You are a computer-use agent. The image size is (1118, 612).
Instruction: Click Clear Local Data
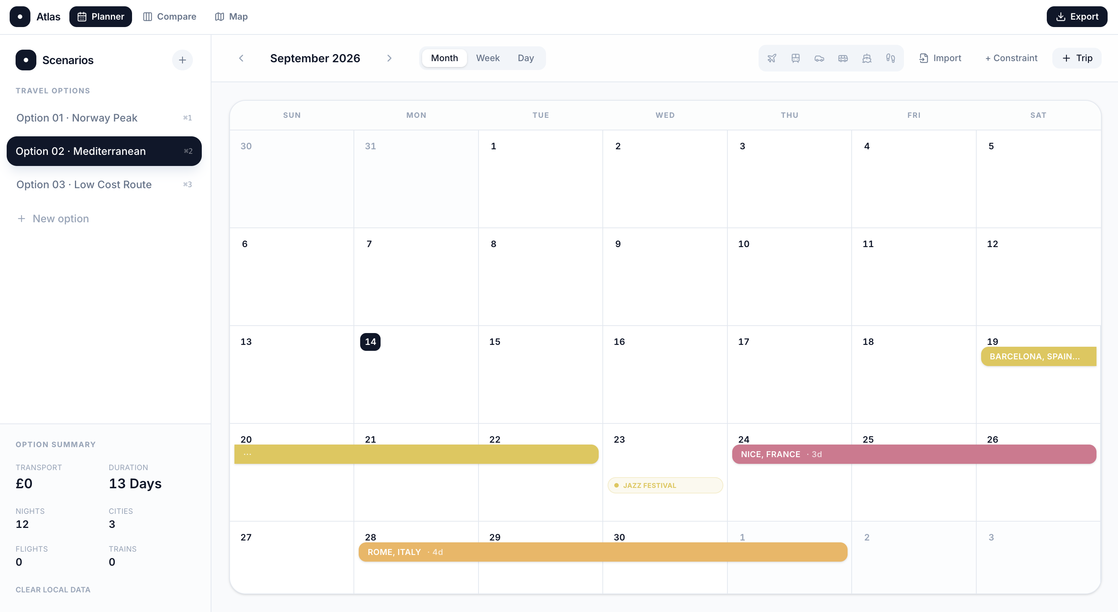pyautogui.click(x=53, y=589)
